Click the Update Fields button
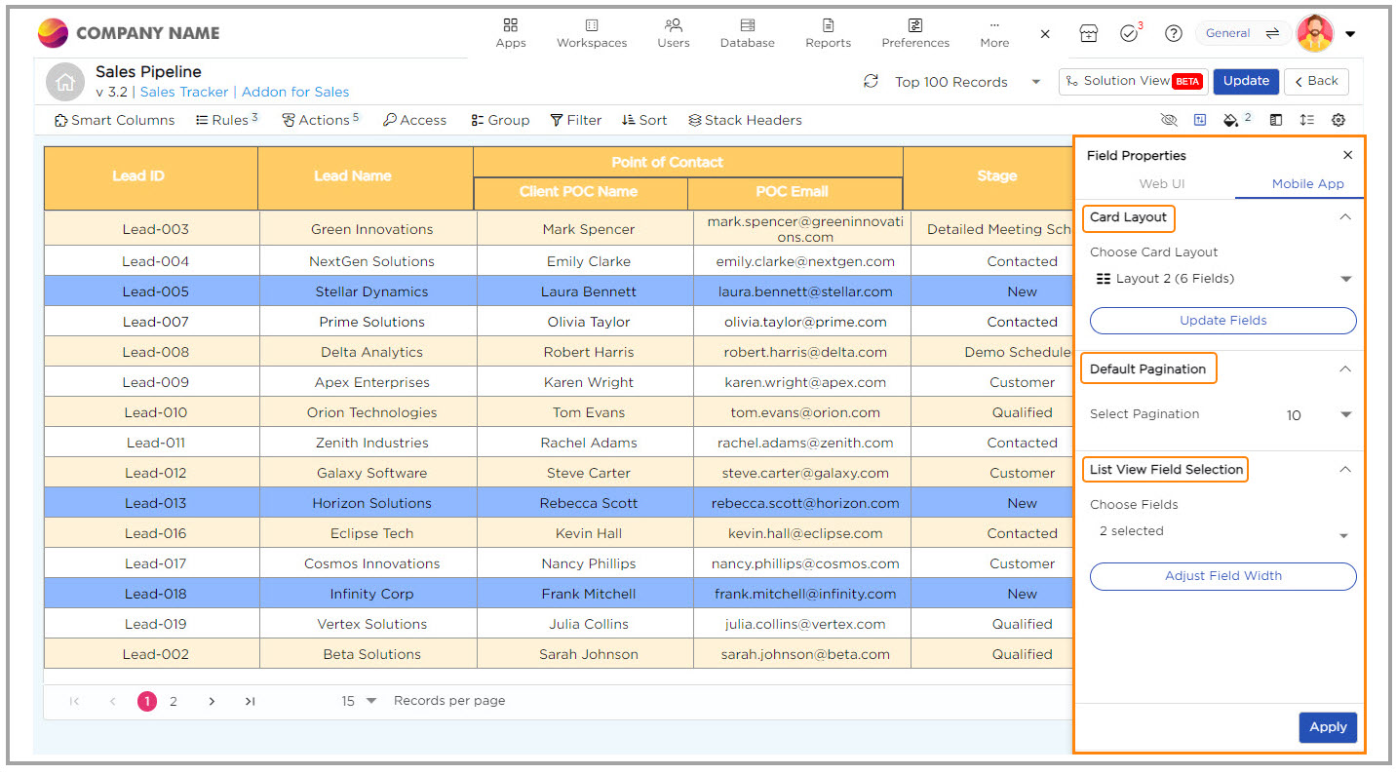The width and height of the screenshot is (1396, 774). (x=1222, y=321)
